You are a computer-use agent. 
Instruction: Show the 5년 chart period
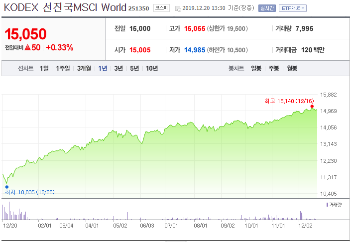pyautogui.click(x=134, y=68)
